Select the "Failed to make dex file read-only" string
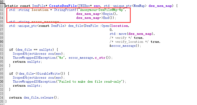 click(x=90, y=82)
